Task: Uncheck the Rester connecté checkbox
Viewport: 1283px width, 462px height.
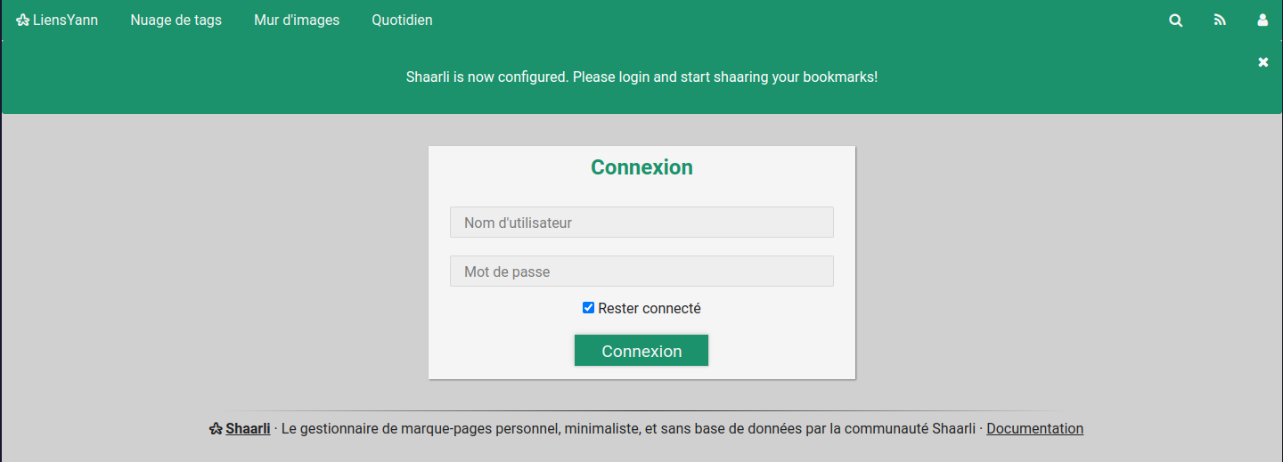Action: tap(588, 308)
